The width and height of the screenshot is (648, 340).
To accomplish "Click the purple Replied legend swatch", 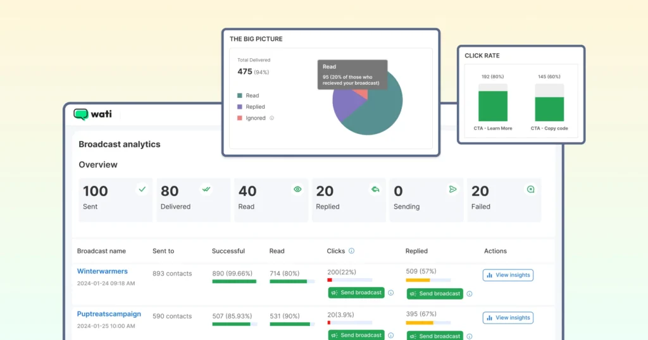I will [x=240, y=107].
